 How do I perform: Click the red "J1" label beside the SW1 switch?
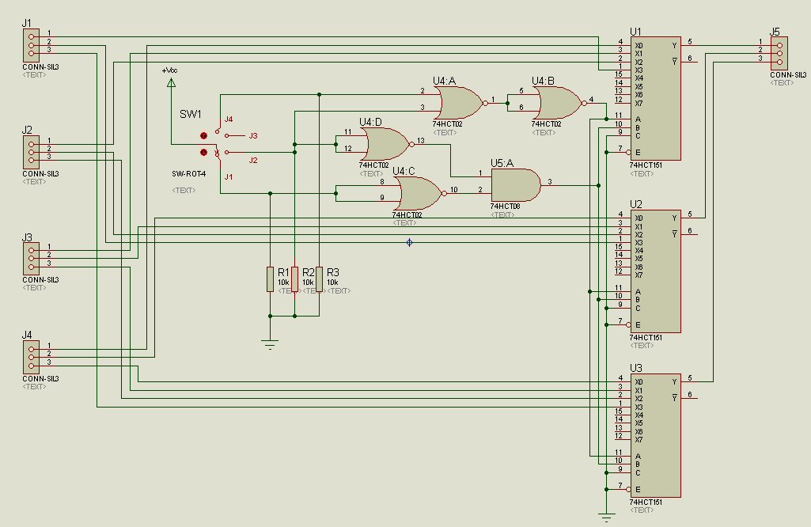coord(229,177)
